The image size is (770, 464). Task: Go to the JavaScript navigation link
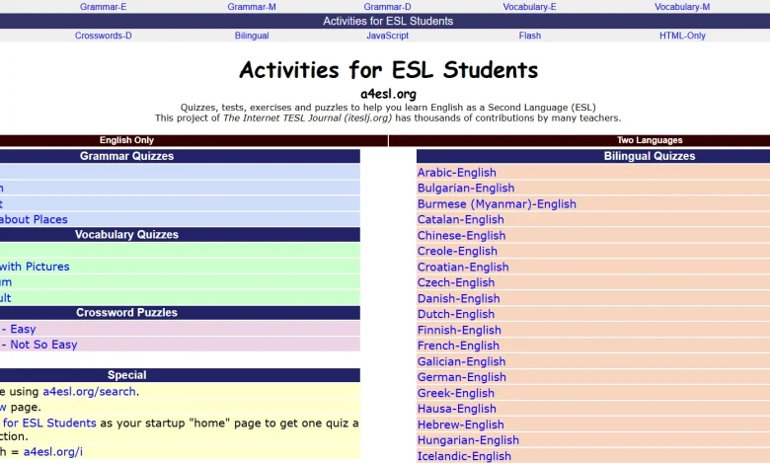[387, 36]
